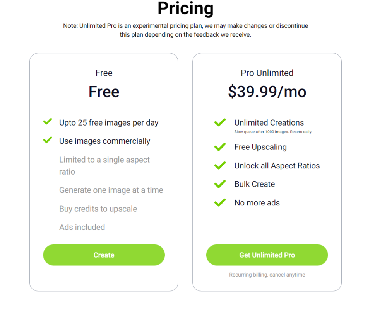Click the Generate one image at a time text

click(111, 190)
